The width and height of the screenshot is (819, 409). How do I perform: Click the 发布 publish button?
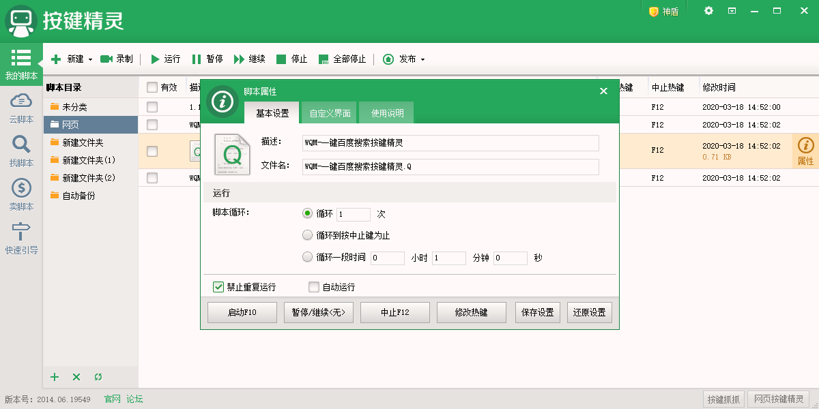[400, 59]
